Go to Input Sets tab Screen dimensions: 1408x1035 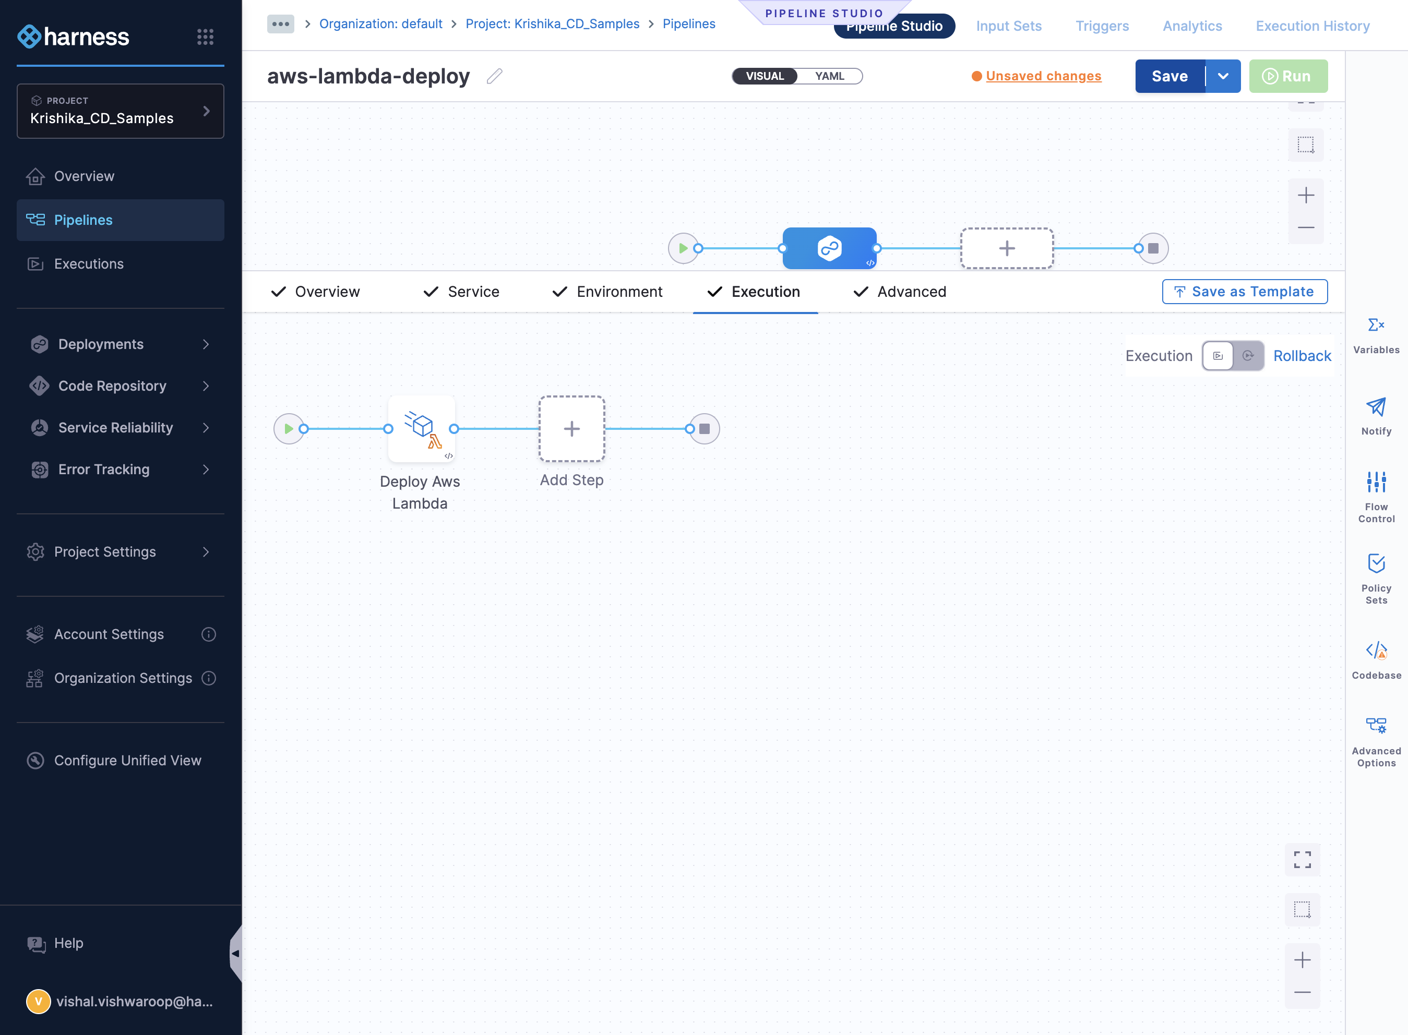[x=1008, y=26]
